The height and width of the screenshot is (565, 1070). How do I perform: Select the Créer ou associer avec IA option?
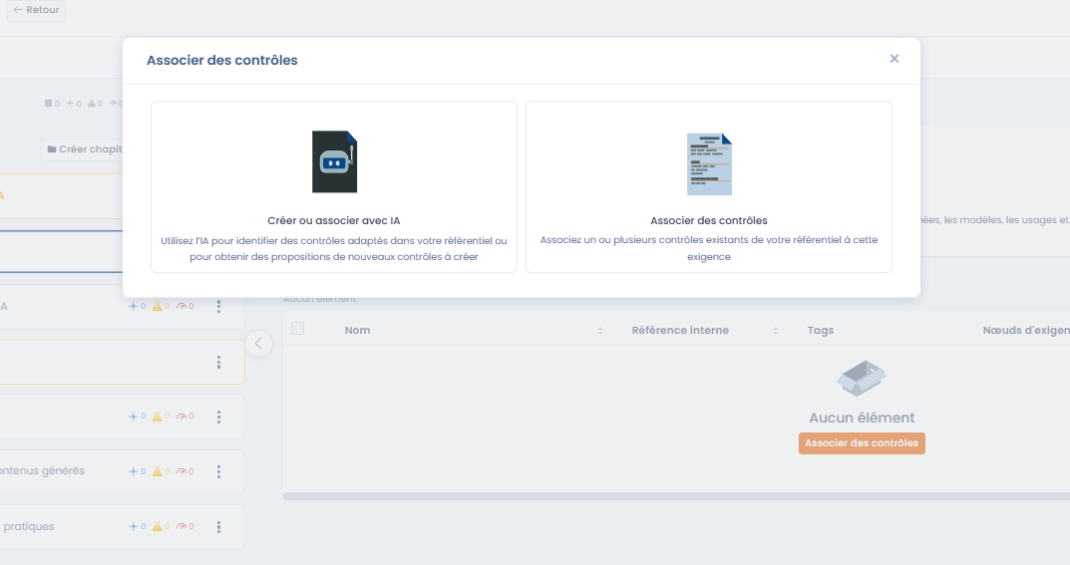point(334,220)
